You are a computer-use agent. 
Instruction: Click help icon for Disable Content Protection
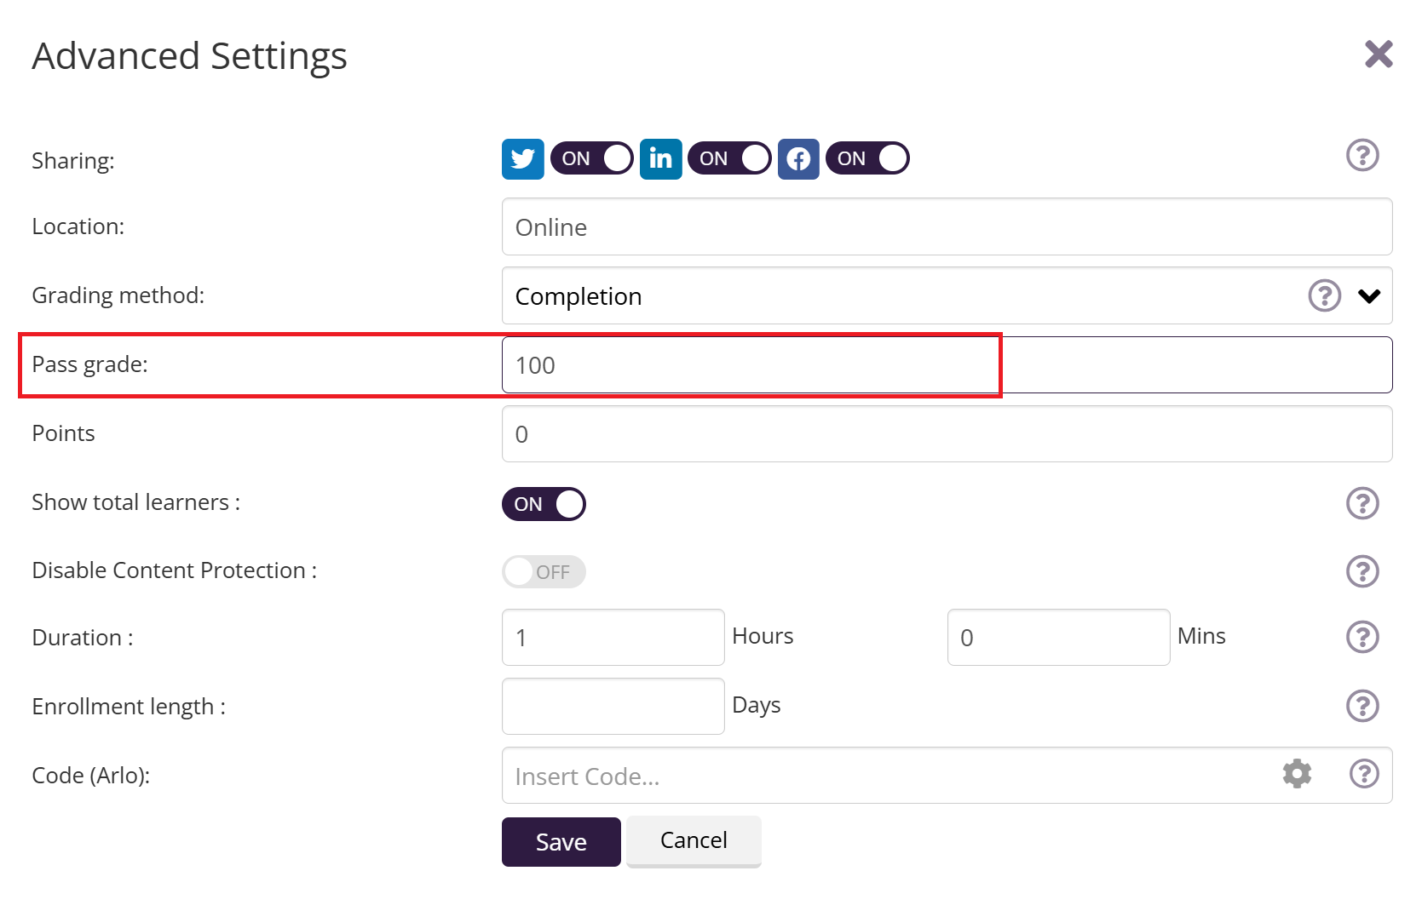pos(1362,571)
